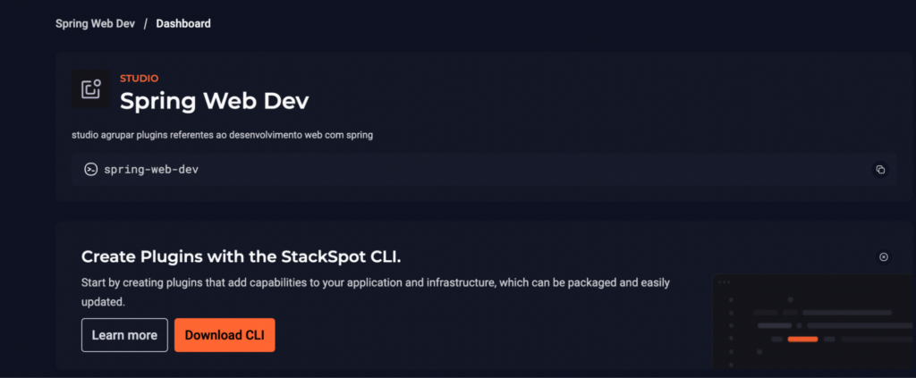The height and width of the screenshot is (378, 916).
Task: Dismiss the Create Plugins banner
Action: pyautogui.click(x=884, y=256)
